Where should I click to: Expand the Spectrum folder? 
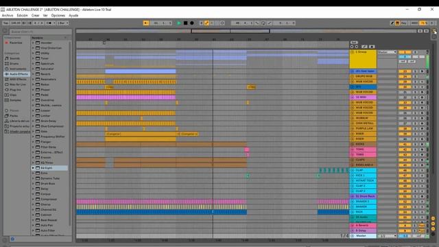point(33,64)
